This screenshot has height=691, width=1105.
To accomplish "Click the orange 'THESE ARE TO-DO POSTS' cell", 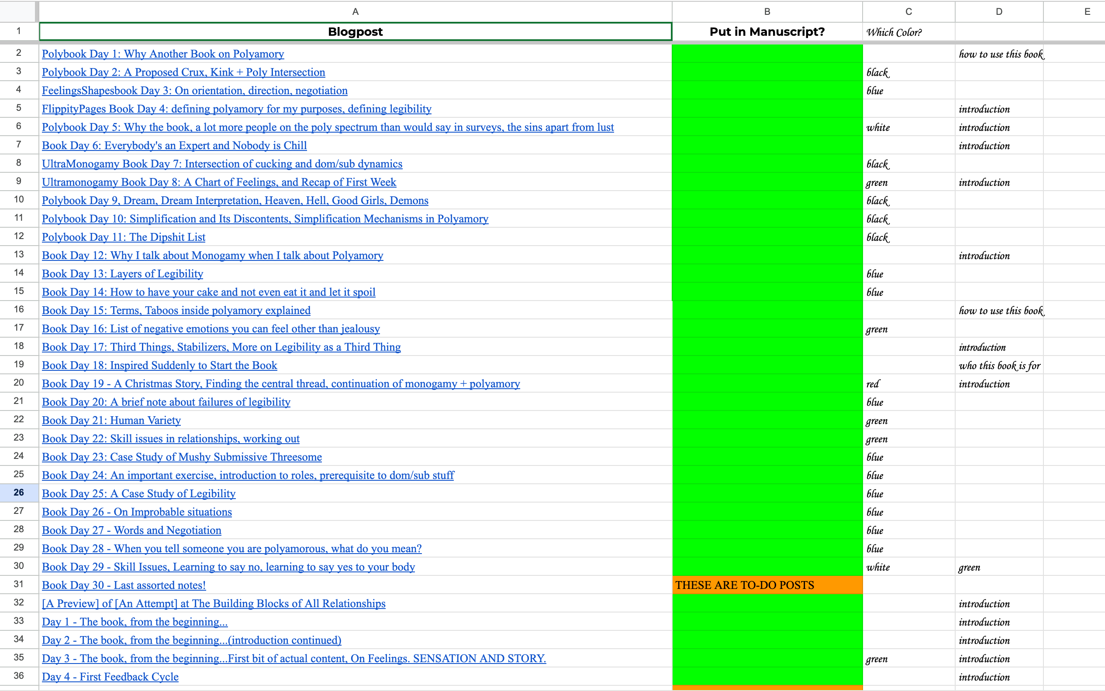I will click(x=767, y=585).
